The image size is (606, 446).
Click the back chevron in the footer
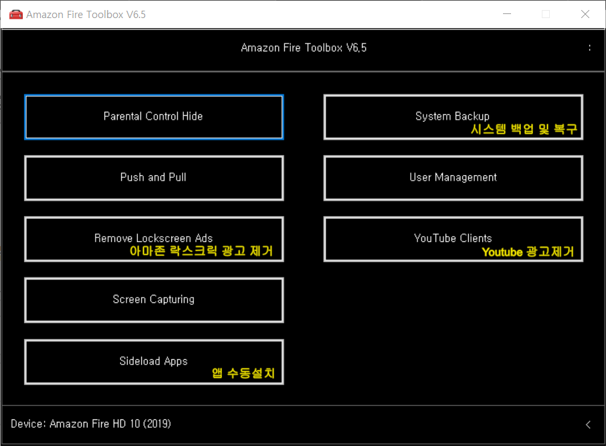[588, 425]
